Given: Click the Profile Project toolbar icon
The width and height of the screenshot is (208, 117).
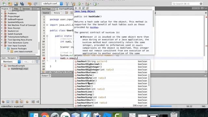Looking at the screenshot, I should (x=95, y=4).
